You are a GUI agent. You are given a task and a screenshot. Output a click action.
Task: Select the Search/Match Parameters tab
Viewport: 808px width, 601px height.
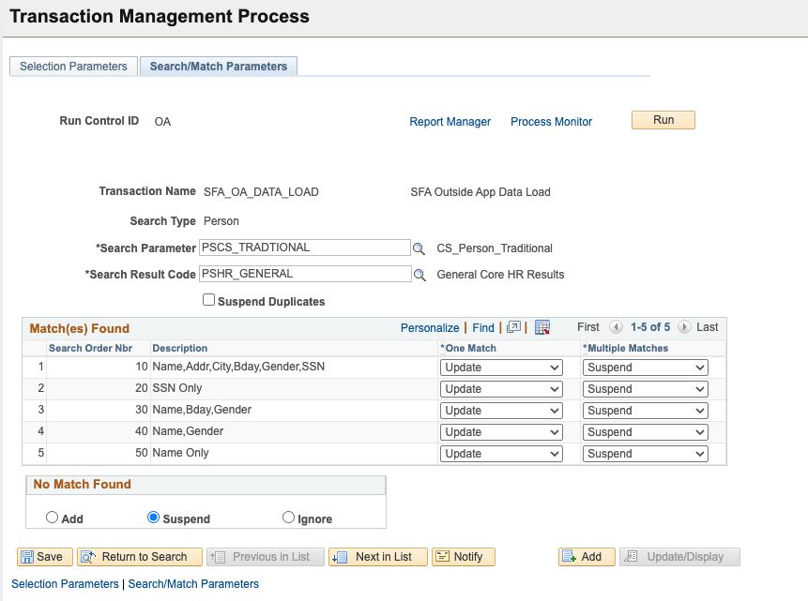click(218, 66)
